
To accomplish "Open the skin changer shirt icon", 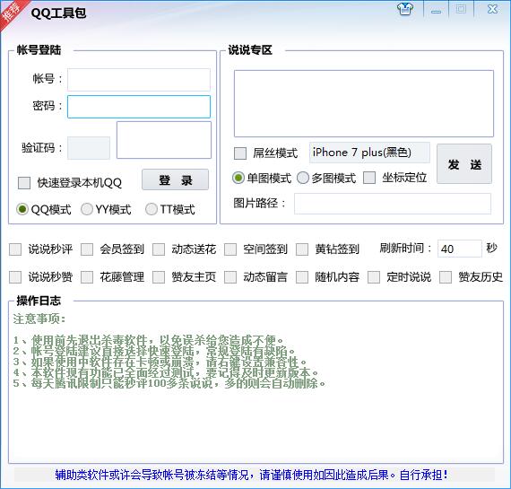I will point(405,9).
